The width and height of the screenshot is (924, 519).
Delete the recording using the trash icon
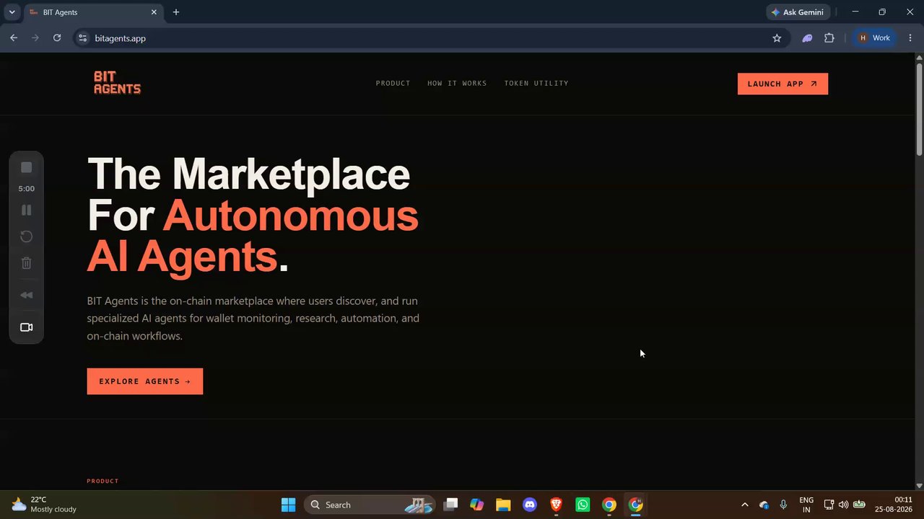pos(27,263)
